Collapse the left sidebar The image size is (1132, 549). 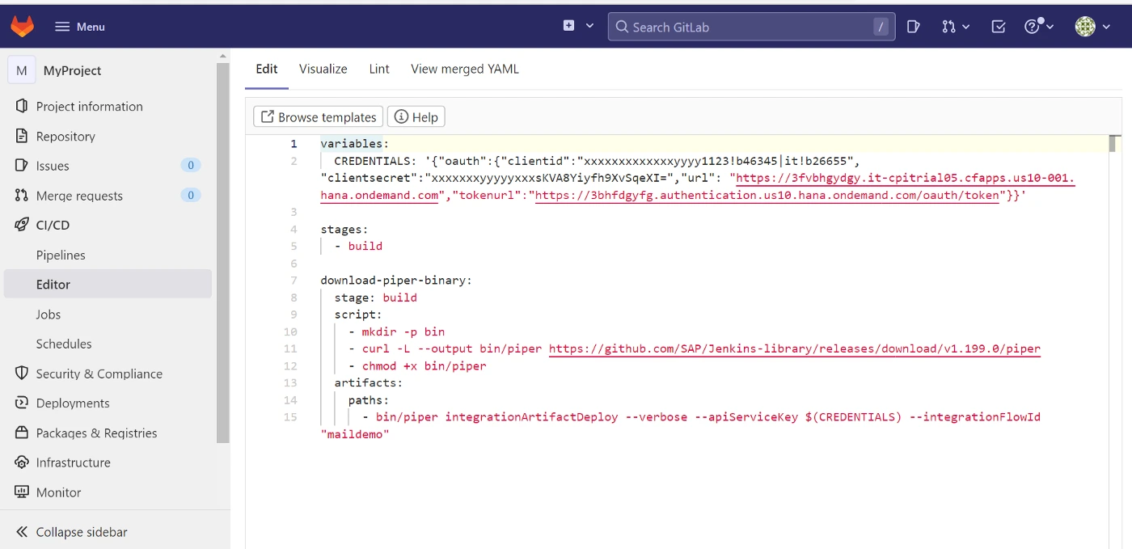pos(80,531)
